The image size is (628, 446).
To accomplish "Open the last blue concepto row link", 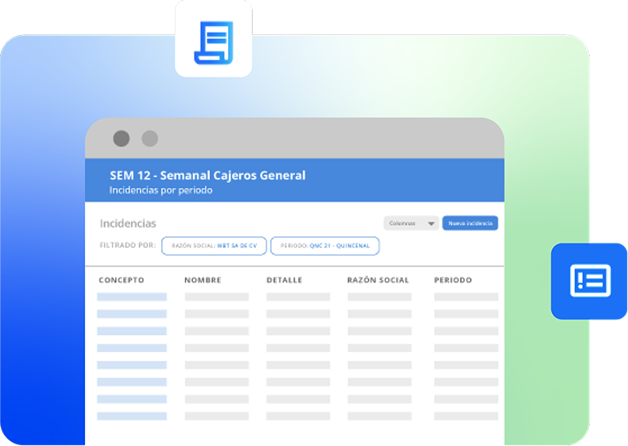I will (x=132, y=417).
